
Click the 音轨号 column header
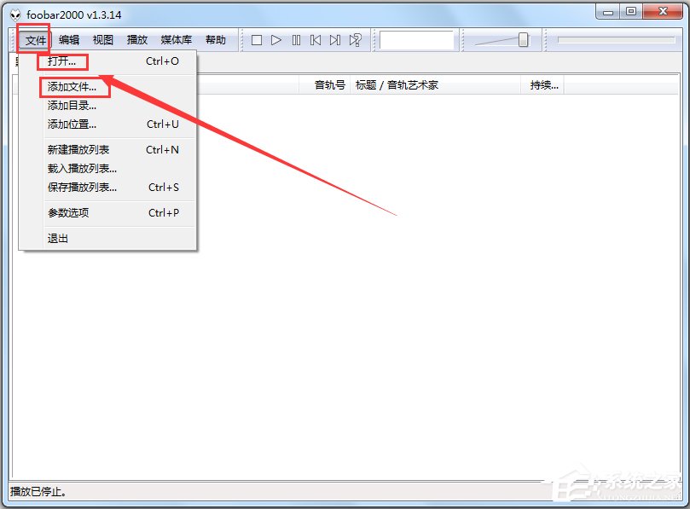pos(325,85)
